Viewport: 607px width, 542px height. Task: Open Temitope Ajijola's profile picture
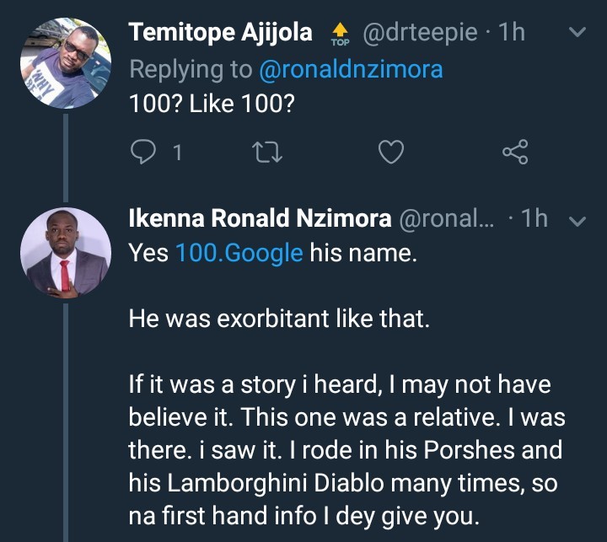[65, 64]
